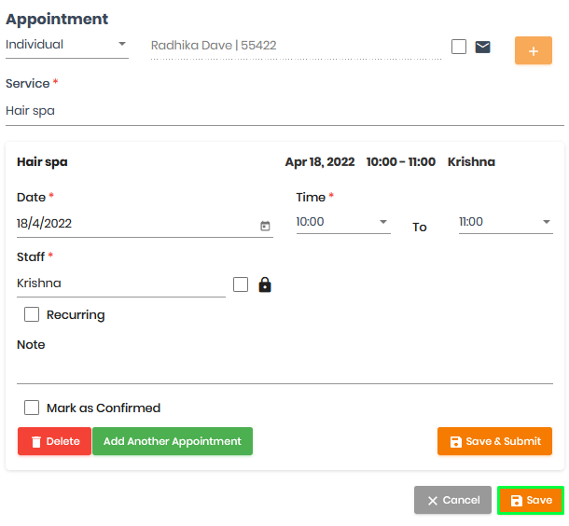Enable the Recurring checkbox
This screenshot has height=526, width=569.
(x=32, y=314)
